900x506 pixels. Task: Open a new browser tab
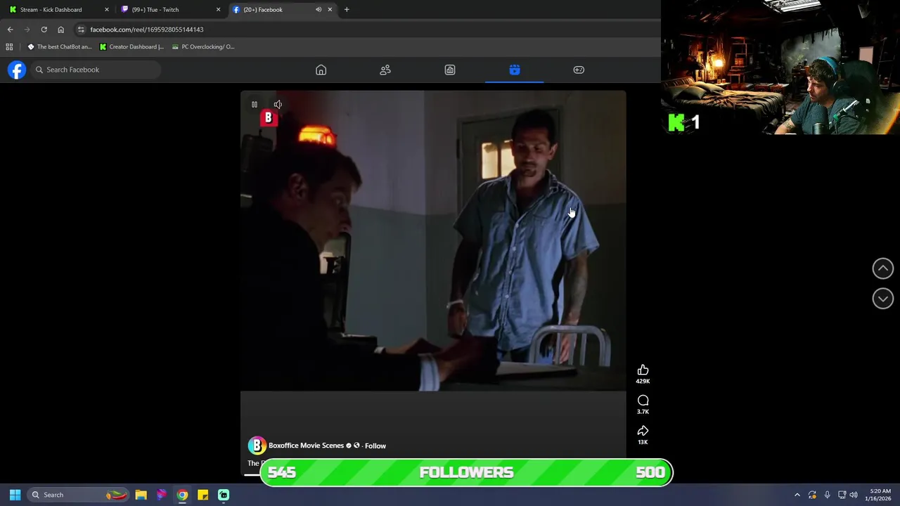point(347,10)
